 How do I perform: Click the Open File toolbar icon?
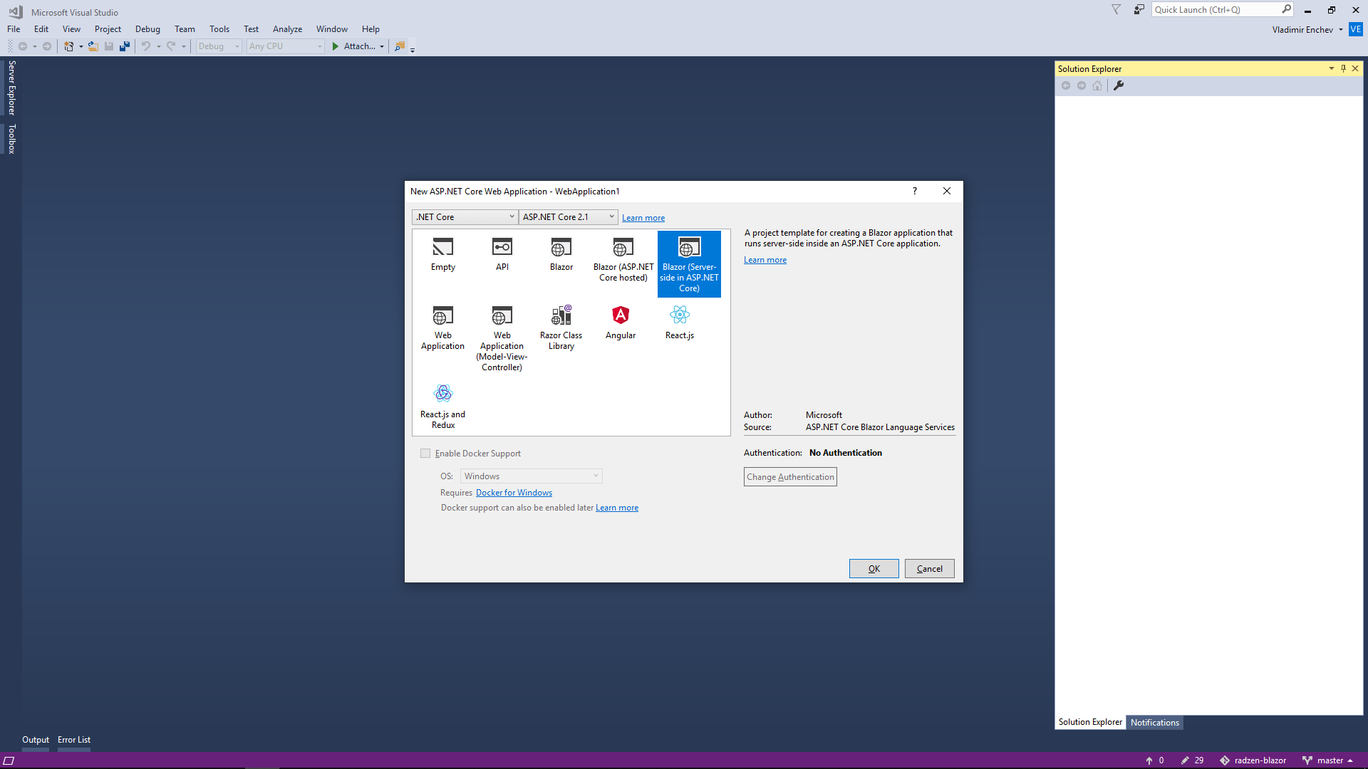coord(93,46)
